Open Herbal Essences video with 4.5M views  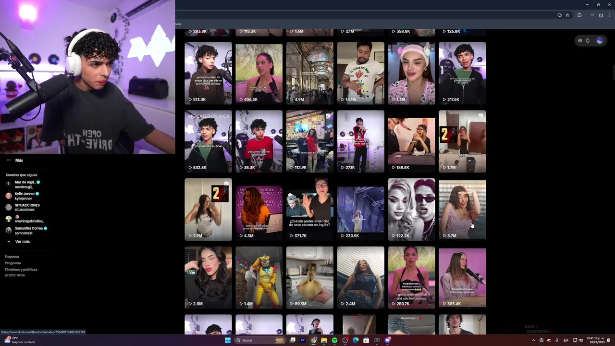pos(259,210)
